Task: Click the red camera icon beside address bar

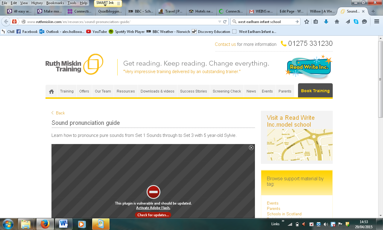Action: pos(14,22)
